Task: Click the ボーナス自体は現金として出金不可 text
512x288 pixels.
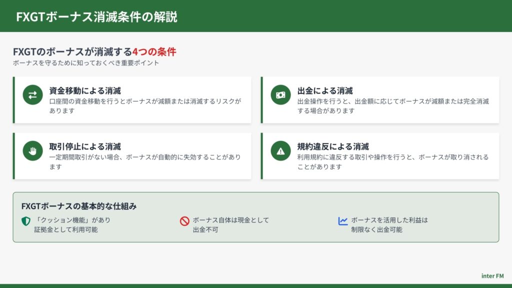Action: (230, 225)
